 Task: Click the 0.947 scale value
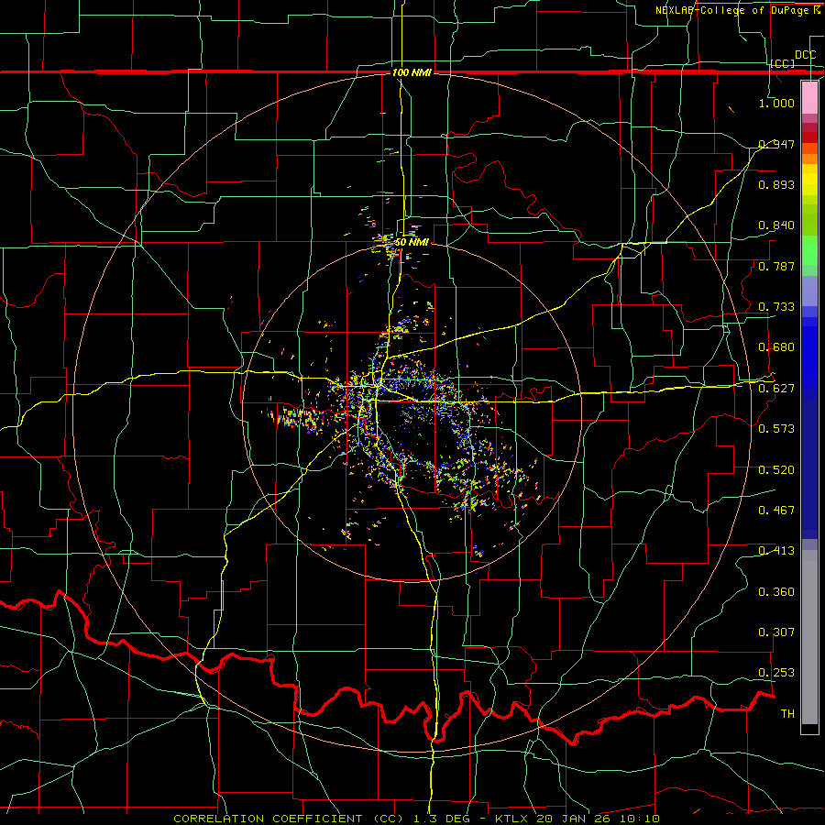[776, 144]
